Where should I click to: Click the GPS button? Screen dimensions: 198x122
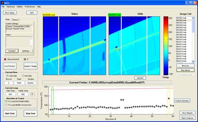[32, 13]
